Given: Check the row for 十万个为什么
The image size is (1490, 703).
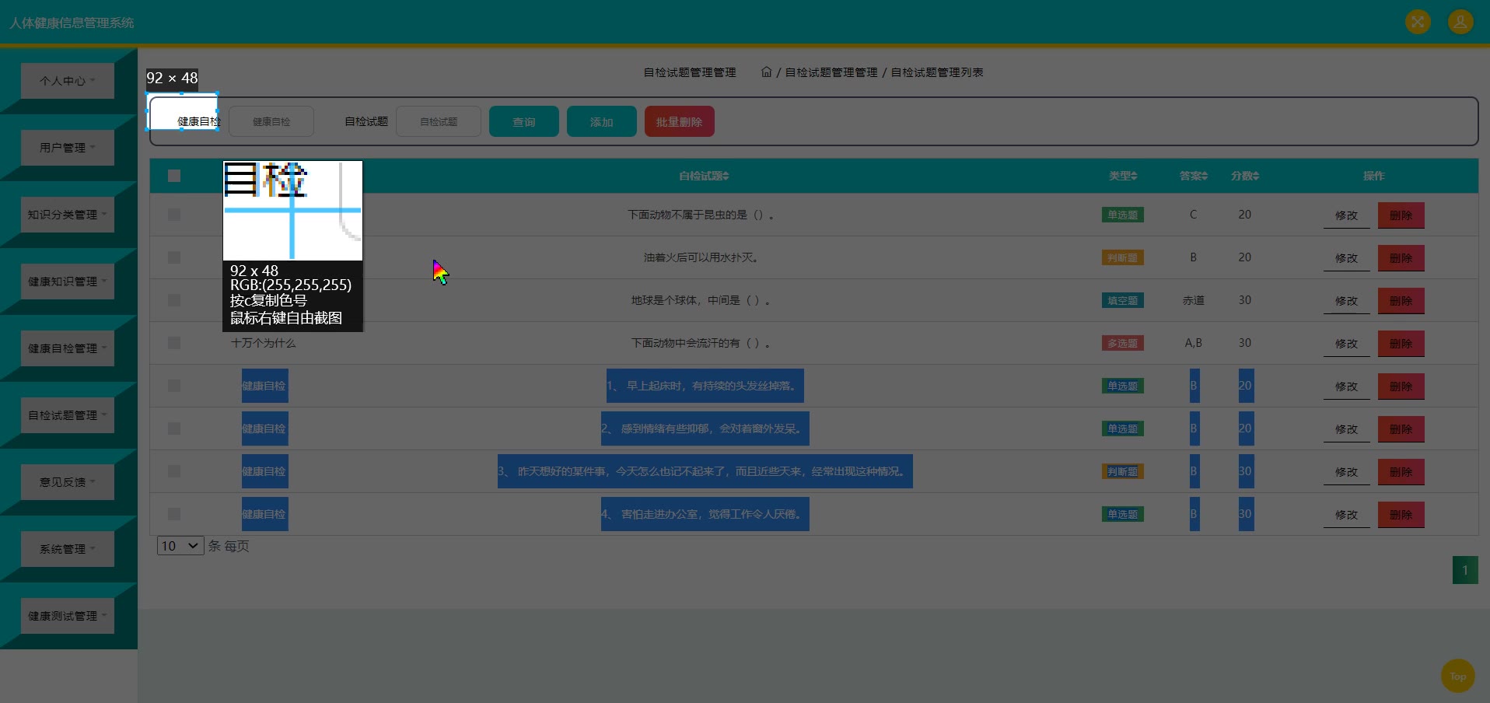Looking at the screenshot, I should pos(174,343).
